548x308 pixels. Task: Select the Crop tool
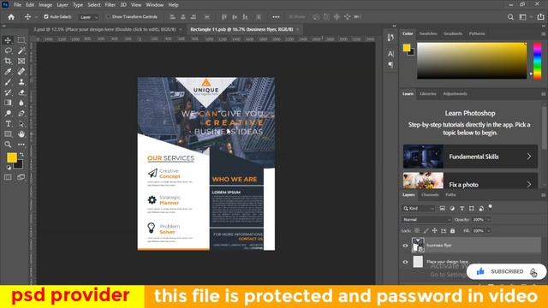point(8,61)
